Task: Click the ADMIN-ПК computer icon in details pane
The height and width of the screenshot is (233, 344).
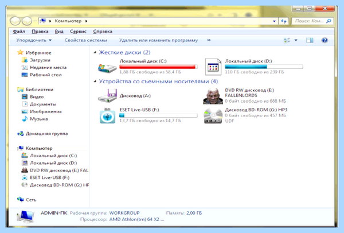Action: pos(26,217)
